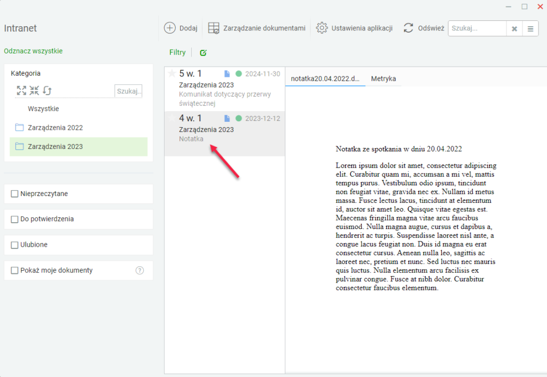
Task: Click the 2024-11-30 date
Action: (263, 74)
